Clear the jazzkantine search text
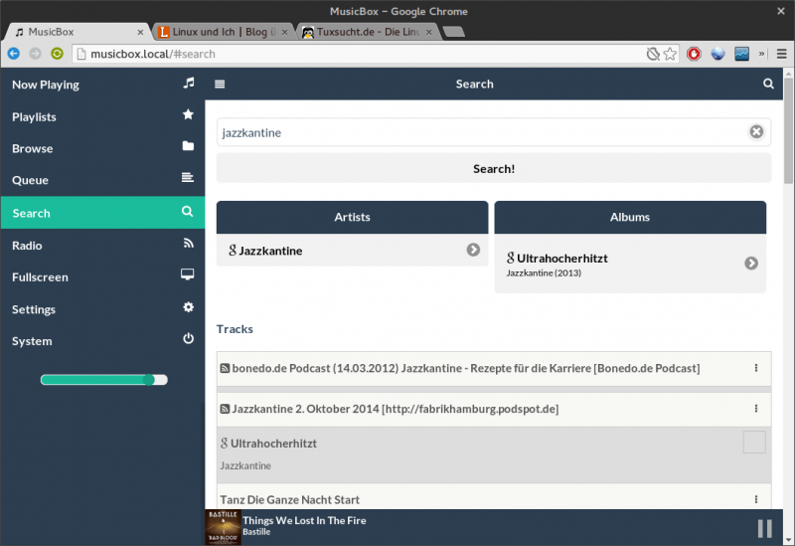 pyautogui.click(x=756, y=132)
